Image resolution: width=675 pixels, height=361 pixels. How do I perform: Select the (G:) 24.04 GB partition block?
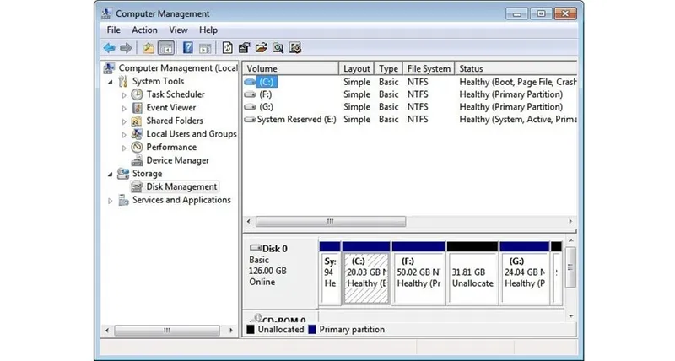tap(524, 272)
